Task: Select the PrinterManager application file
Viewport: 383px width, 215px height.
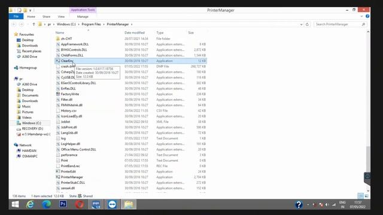Action: [72, 177]
